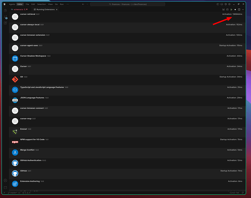The height and width of the screenshot is (198, 251).
Task: Click the GitHub 0.0.1 extension name
Action: point(23,171)
